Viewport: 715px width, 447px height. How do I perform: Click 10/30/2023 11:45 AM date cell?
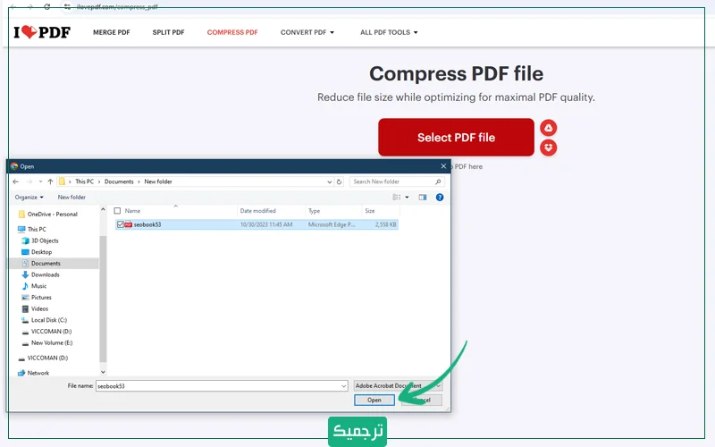click(266, 224)
